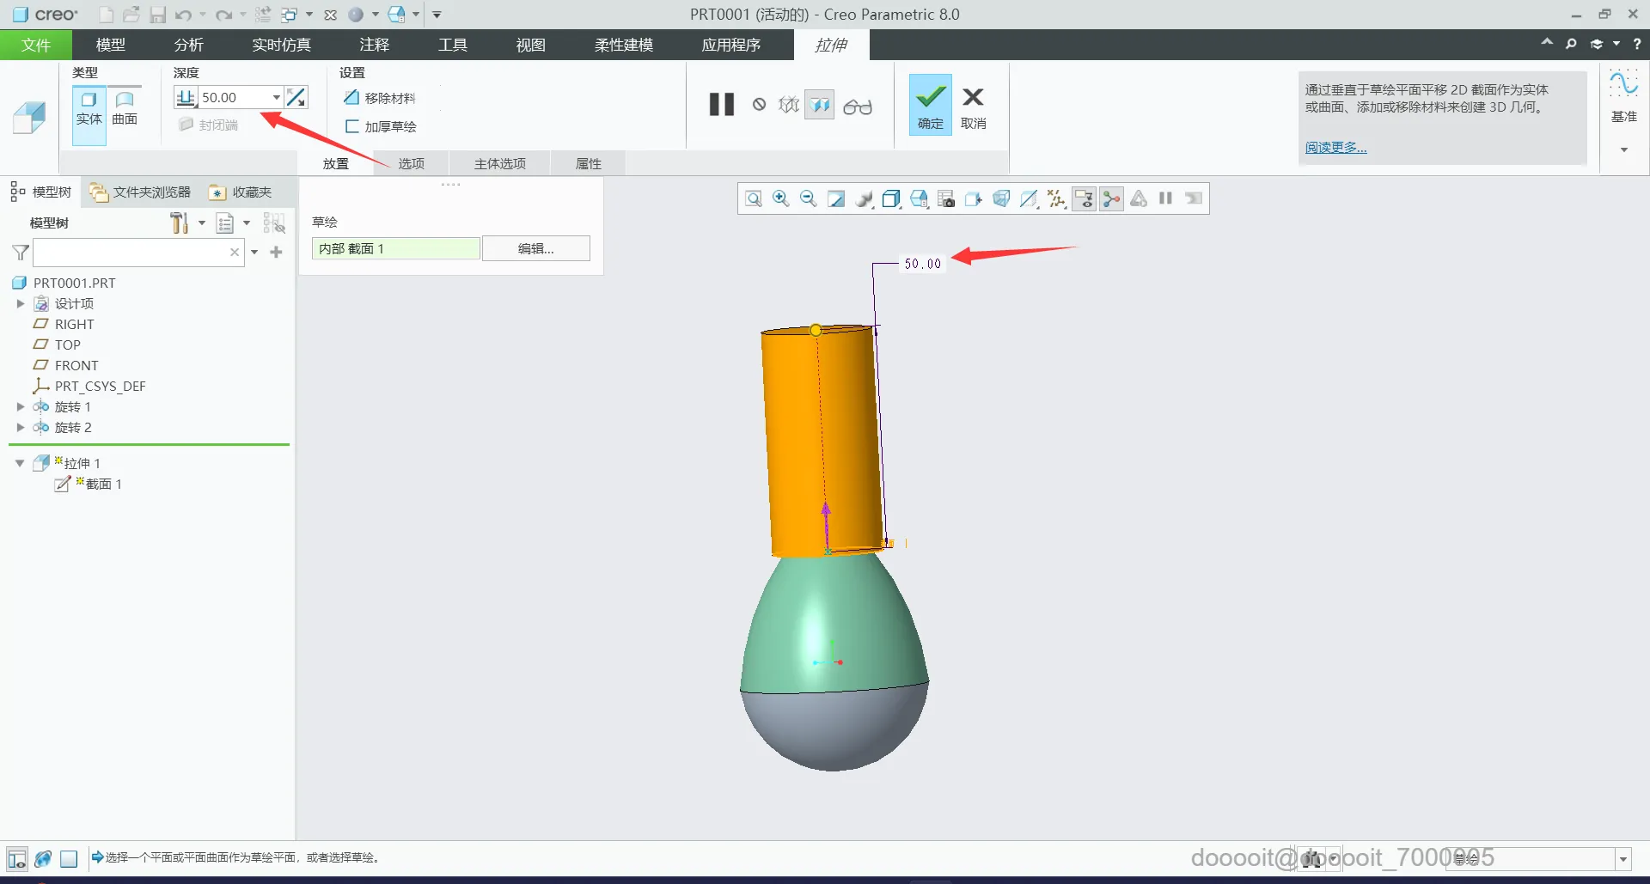Switch to the 柔性建模 ribbon tab
The width and height of the screenshot is (1650, 884).
pyautogui.click(x=624, y=45)
